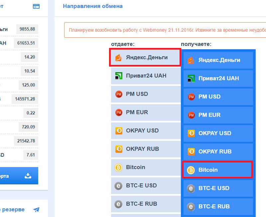
Task: Click the Приват24 green icon under получаете
Action: (191, 79)
